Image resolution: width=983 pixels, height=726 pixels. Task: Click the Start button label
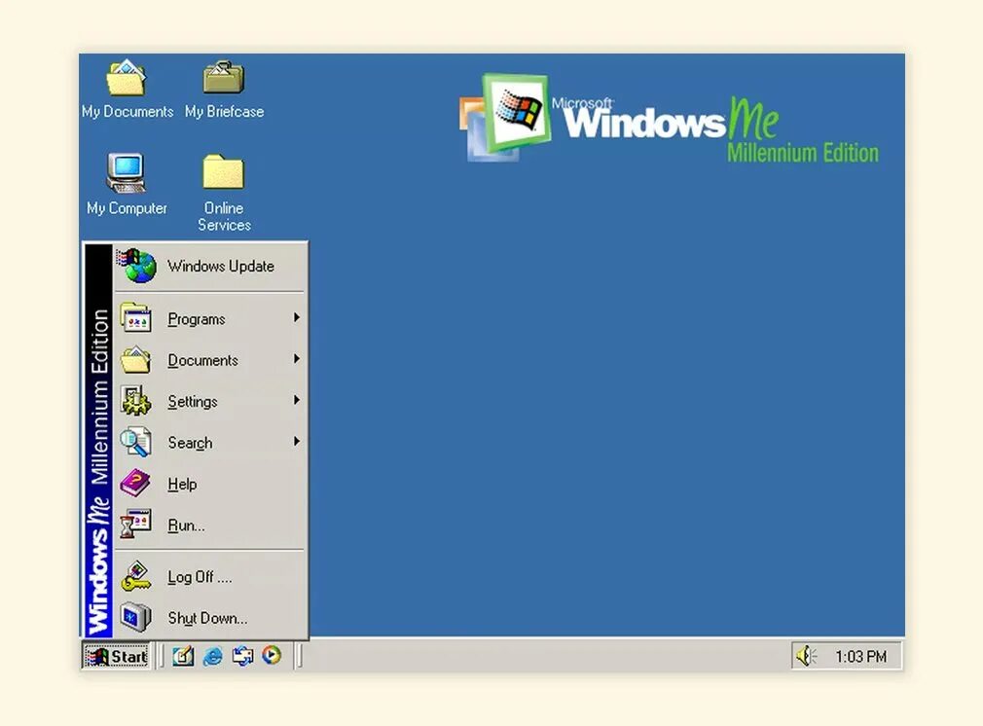(x=128, y=657)
